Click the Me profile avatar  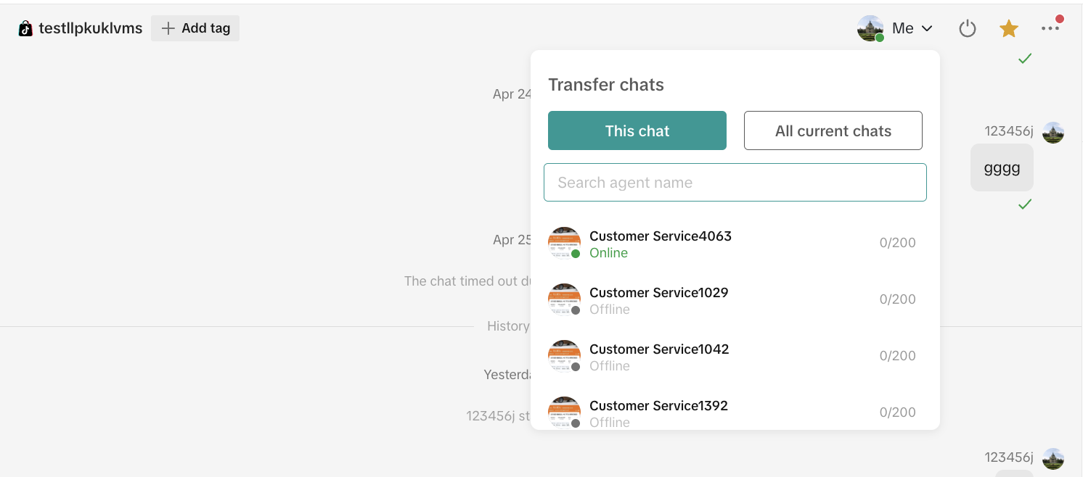click(870, 28)
